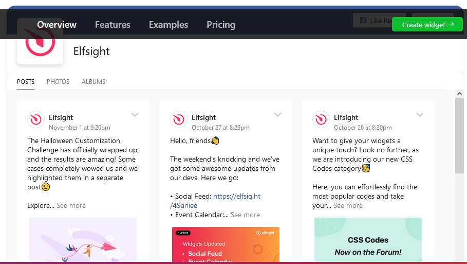This screenshot has width=467, height=264.
Task: Open the Overview navigation item
Action: (57, 25)
